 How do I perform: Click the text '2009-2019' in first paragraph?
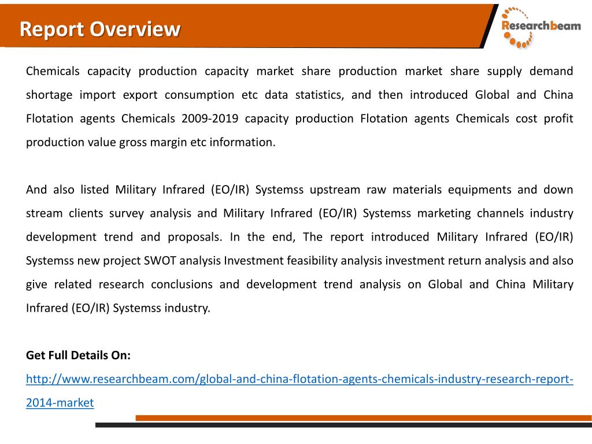(209, 119)
